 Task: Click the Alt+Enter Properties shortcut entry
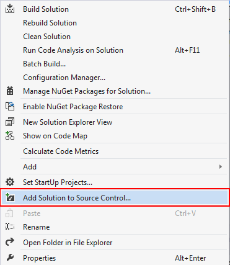point(190,258)
